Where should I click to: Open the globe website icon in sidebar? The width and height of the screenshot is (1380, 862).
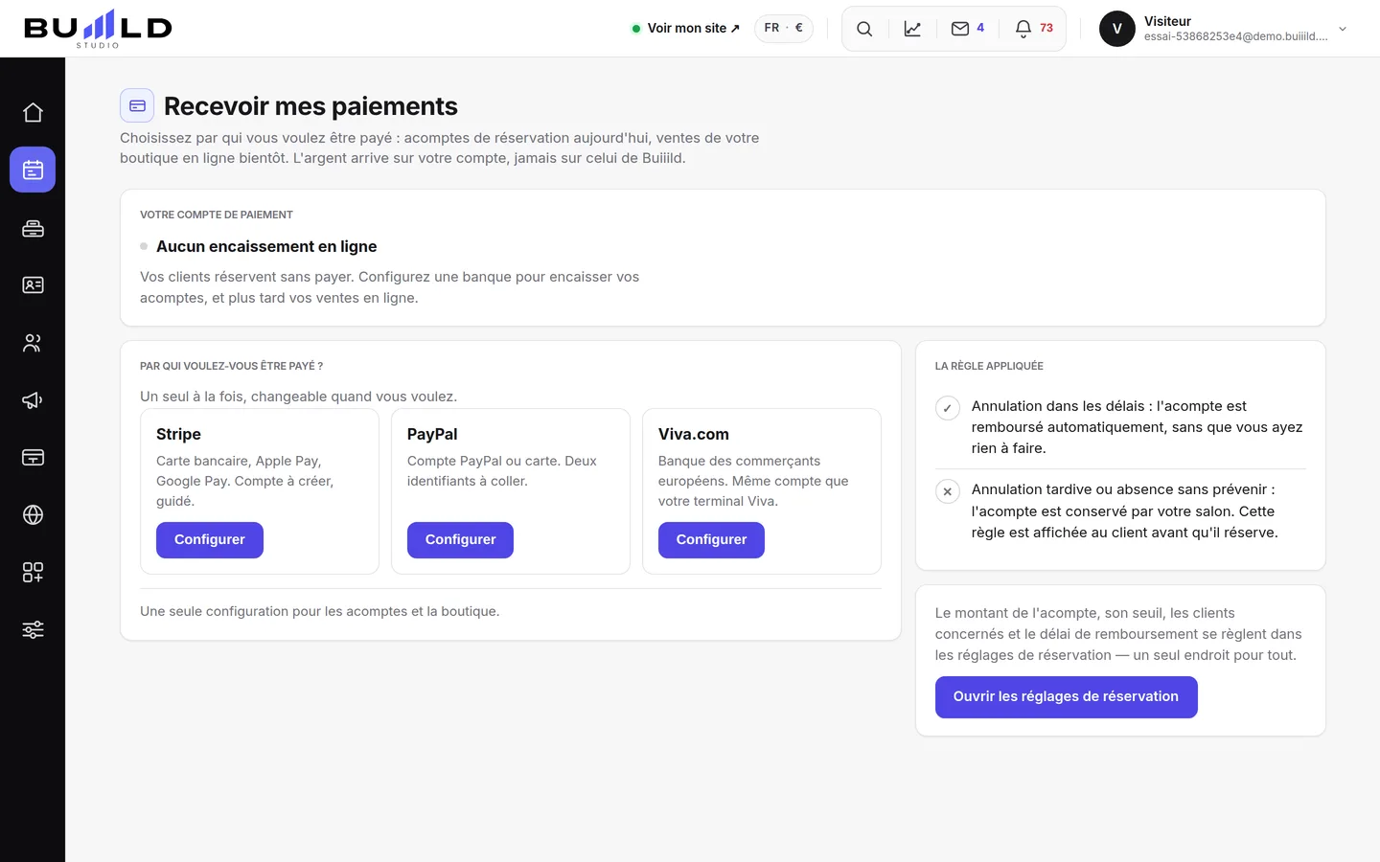pyautogui.click(x=33, y=514)
